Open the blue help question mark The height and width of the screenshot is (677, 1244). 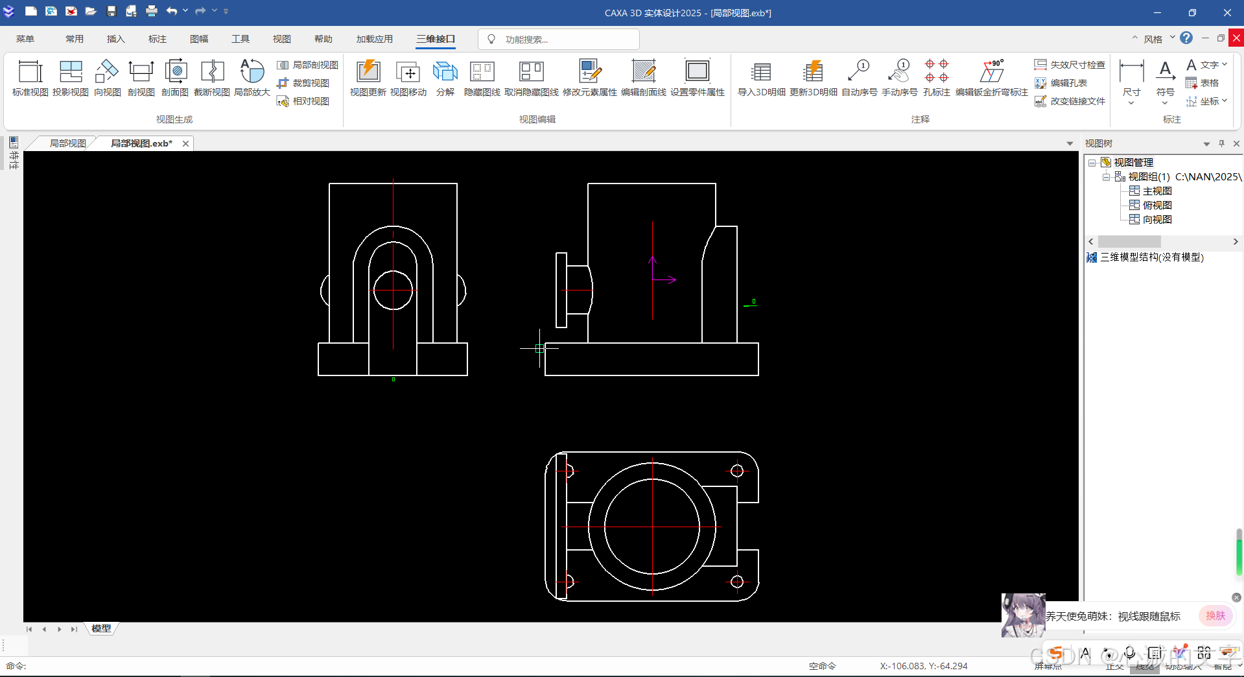1186,38
